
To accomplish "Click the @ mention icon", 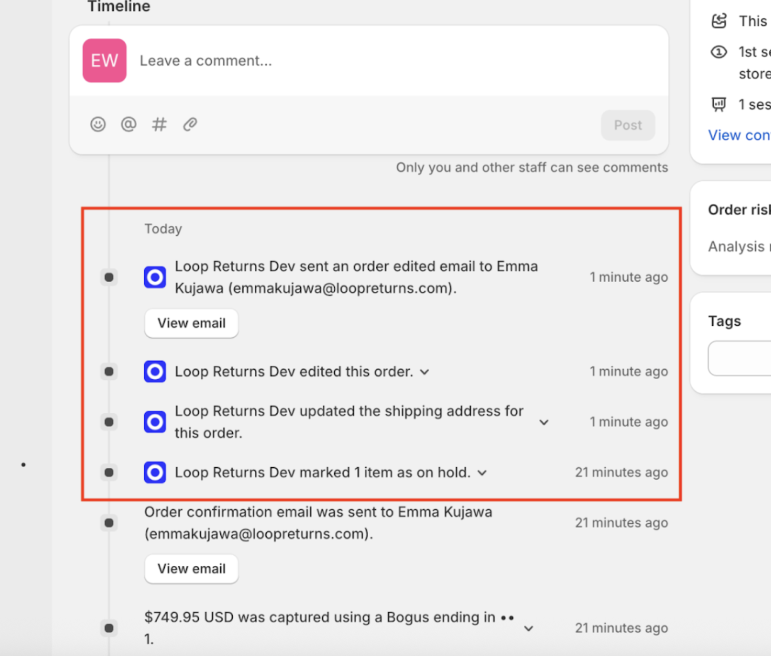I will click(x=128, y=125).
